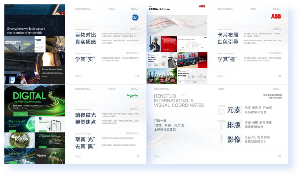Click the HENGTUO INTERNATIONAL'S VISUAL COORDINATES title
302x178 pixels.
(x=179, y=101)
